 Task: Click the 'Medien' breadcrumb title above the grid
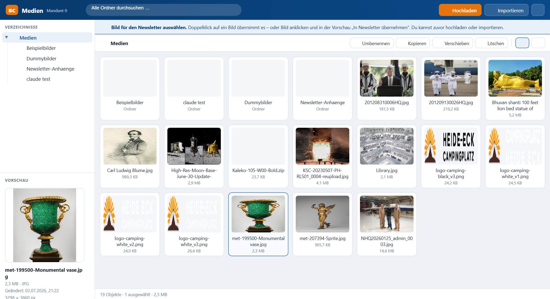tap(119, 43)
